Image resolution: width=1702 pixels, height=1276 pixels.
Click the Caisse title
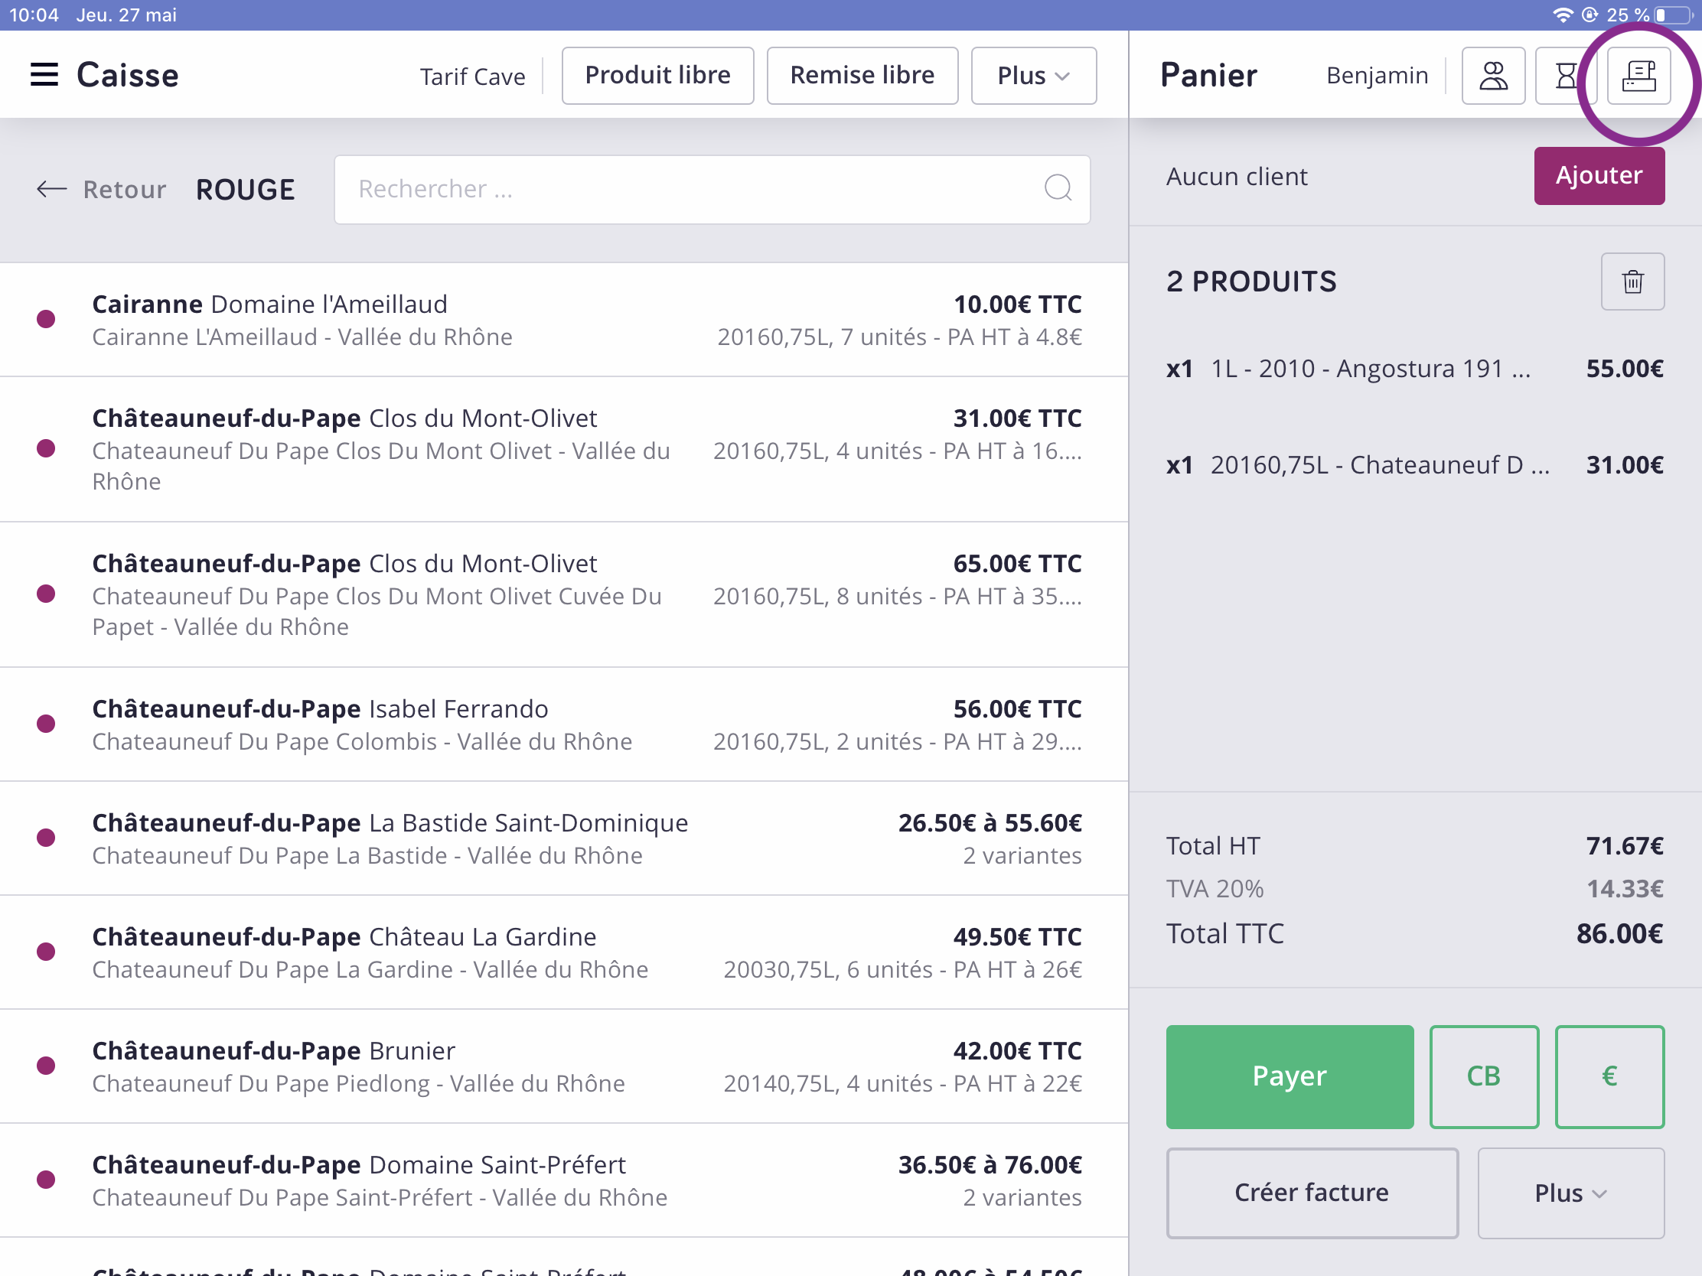128,76
